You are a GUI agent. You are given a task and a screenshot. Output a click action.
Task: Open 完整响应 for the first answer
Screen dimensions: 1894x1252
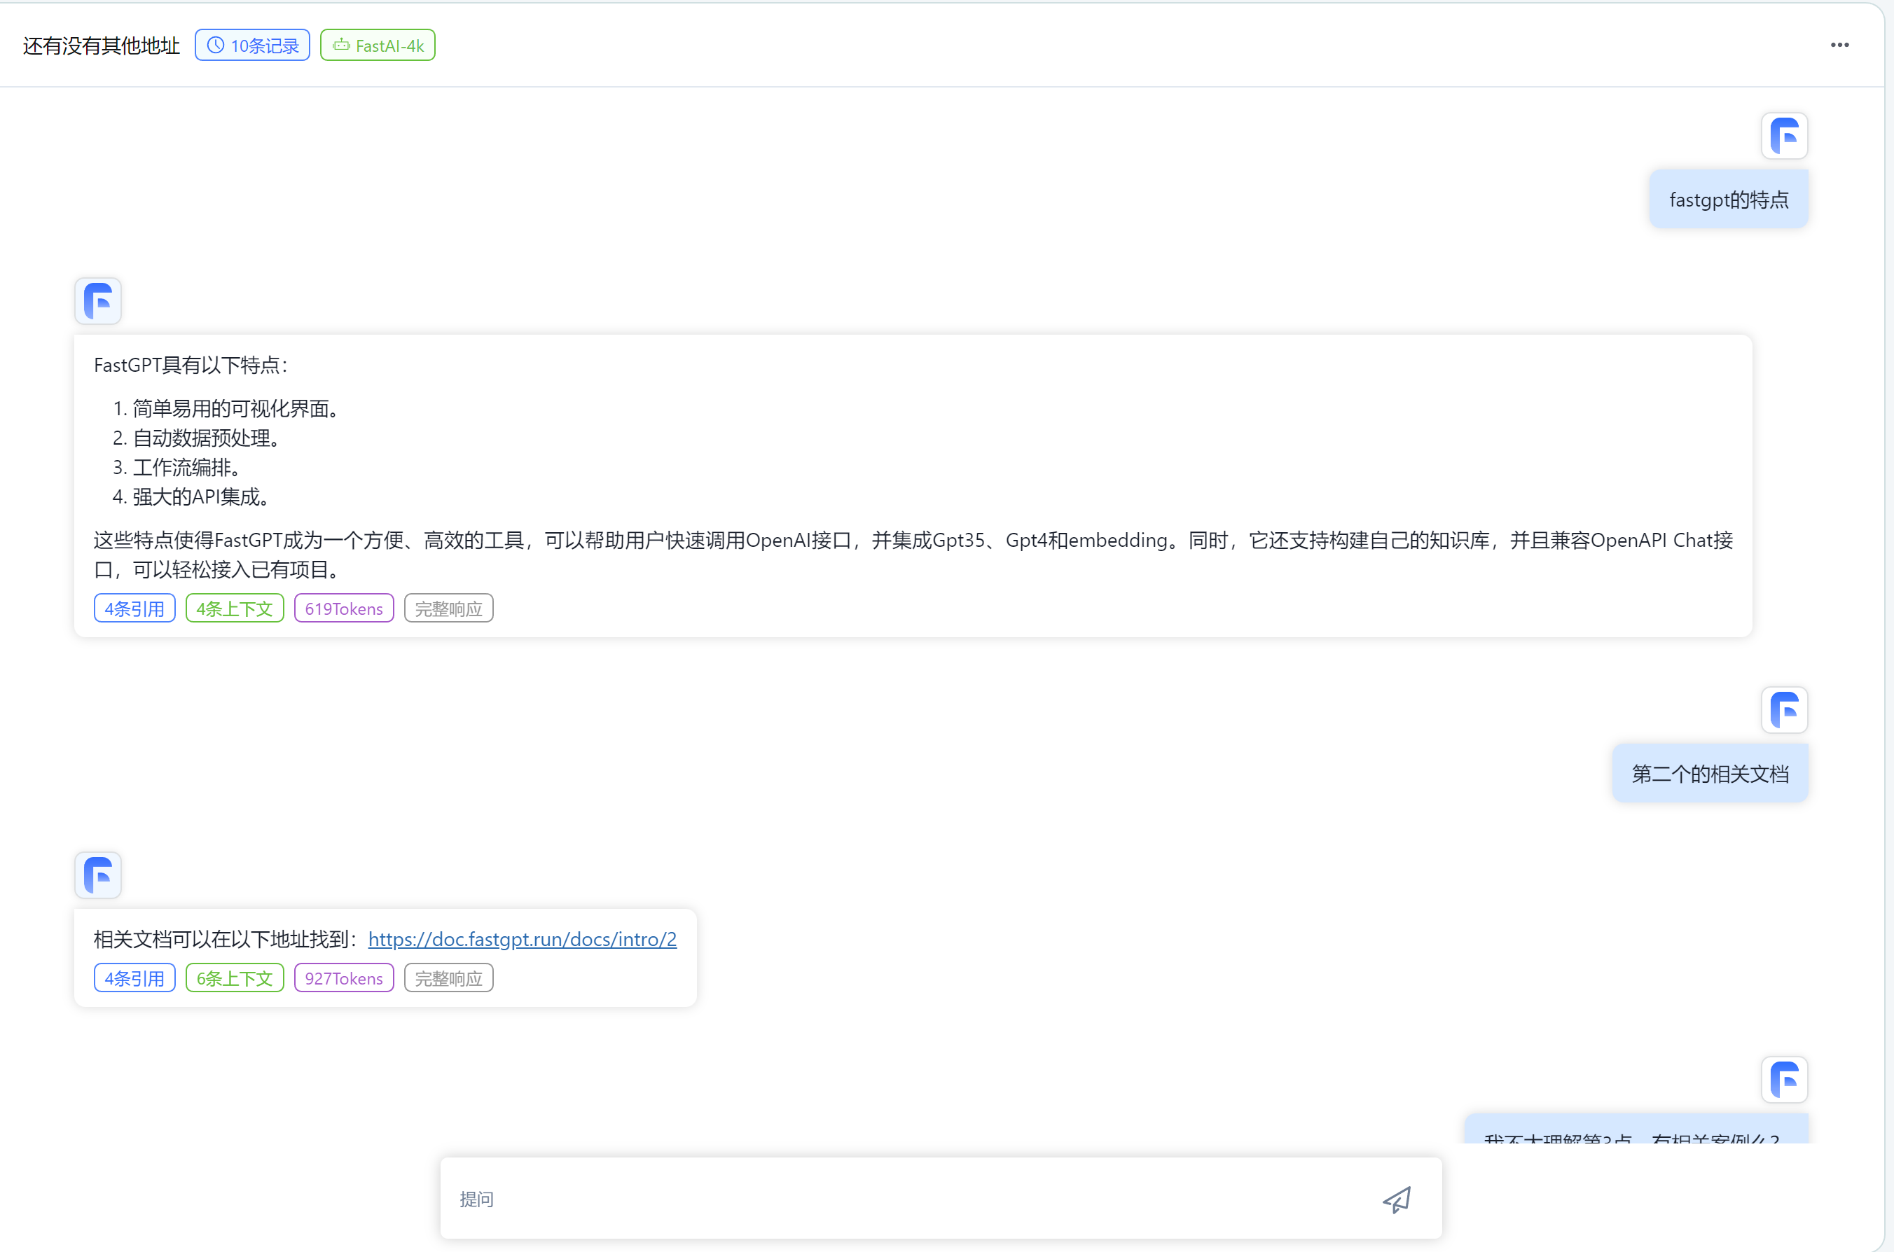coord(449,608)
